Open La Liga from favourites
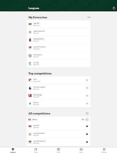This screenshot has height=156, width=117. [x=58, y=64]
